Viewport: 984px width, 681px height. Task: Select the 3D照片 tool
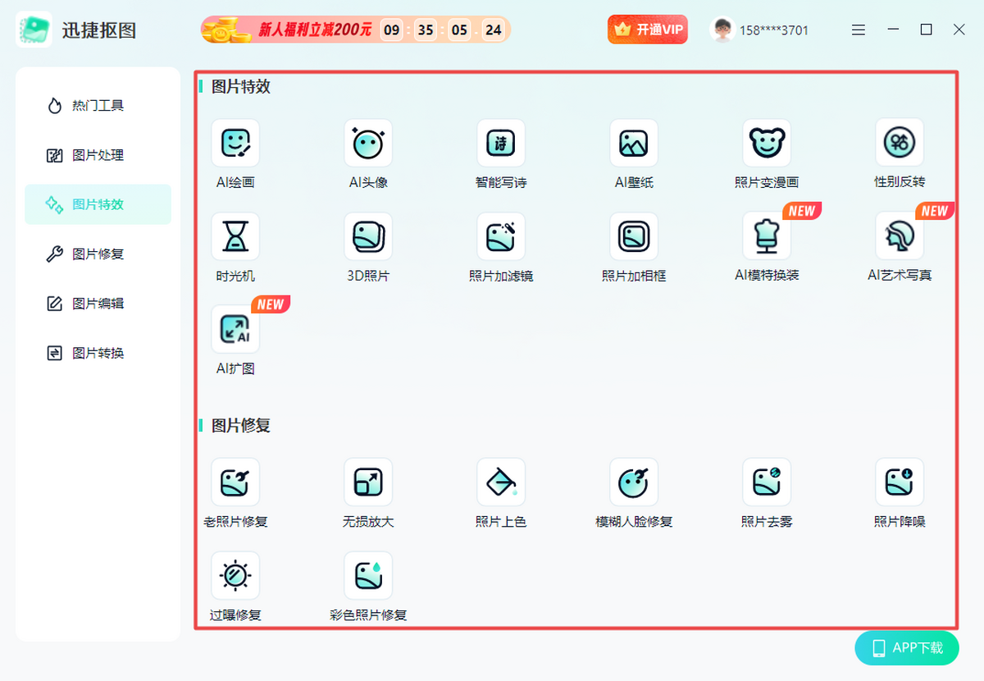point(368,236)
